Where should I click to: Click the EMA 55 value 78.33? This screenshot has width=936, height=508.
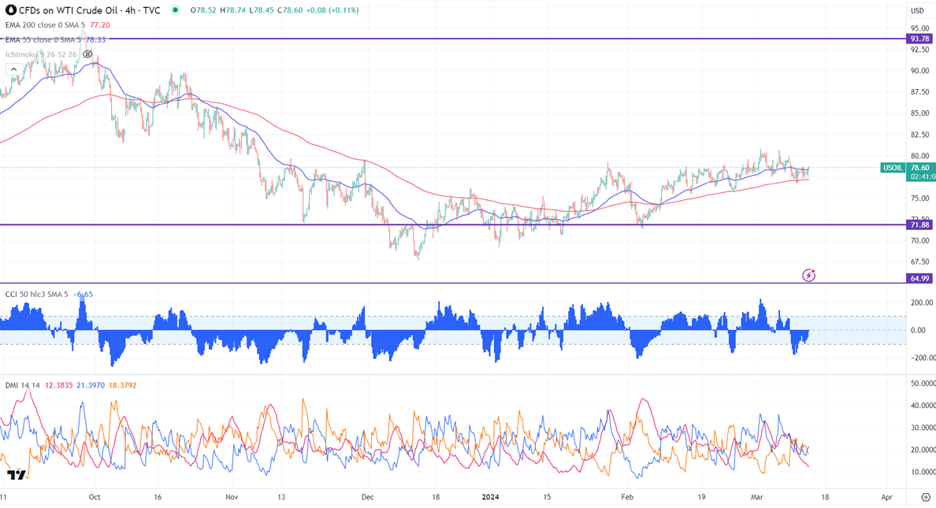[x=95, y=40]
